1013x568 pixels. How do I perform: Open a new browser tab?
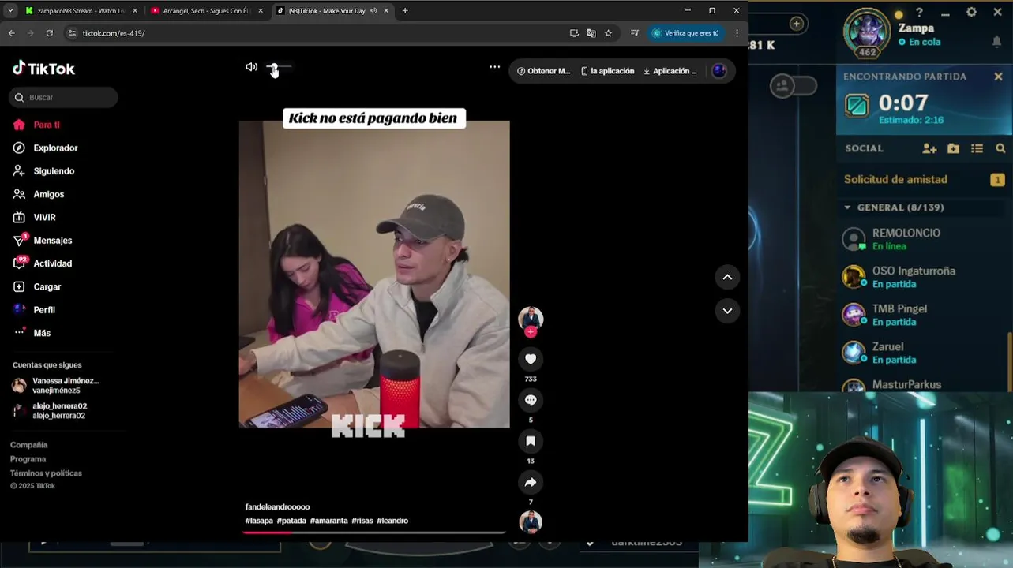click(x=405, y=11)
